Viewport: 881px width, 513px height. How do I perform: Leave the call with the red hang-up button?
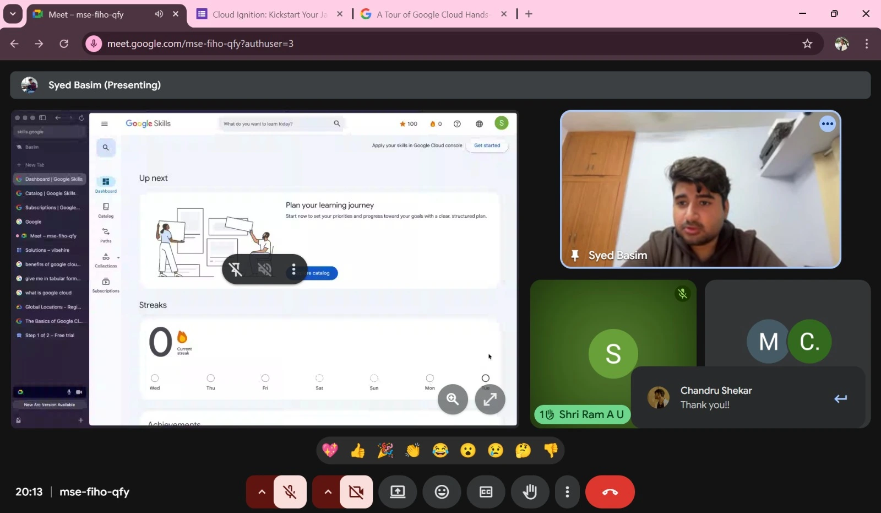point(610,492)
